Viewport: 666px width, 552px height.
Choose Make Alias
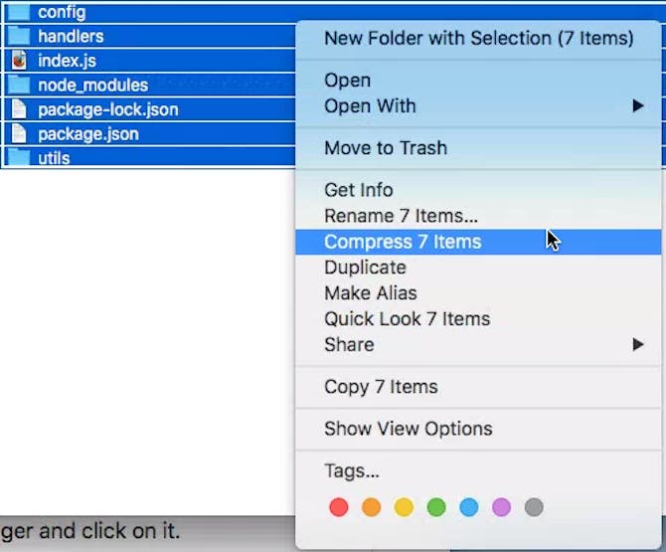[478, 293]
